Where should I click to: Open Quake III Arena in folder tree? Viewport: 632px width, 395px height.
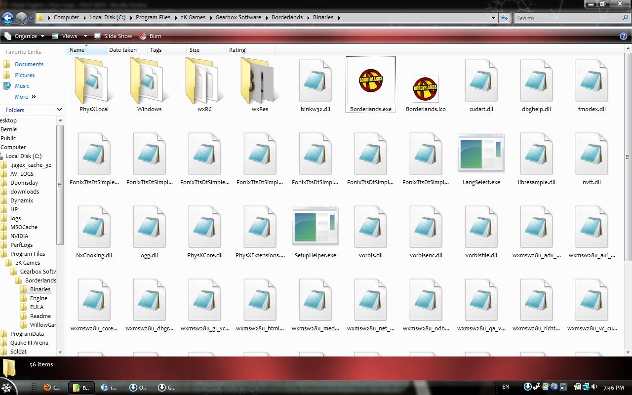tap(29, 343)
